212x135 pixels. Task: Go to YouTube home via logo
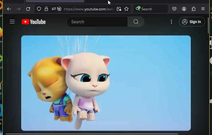pyautogui.click(x=34, y=22)
